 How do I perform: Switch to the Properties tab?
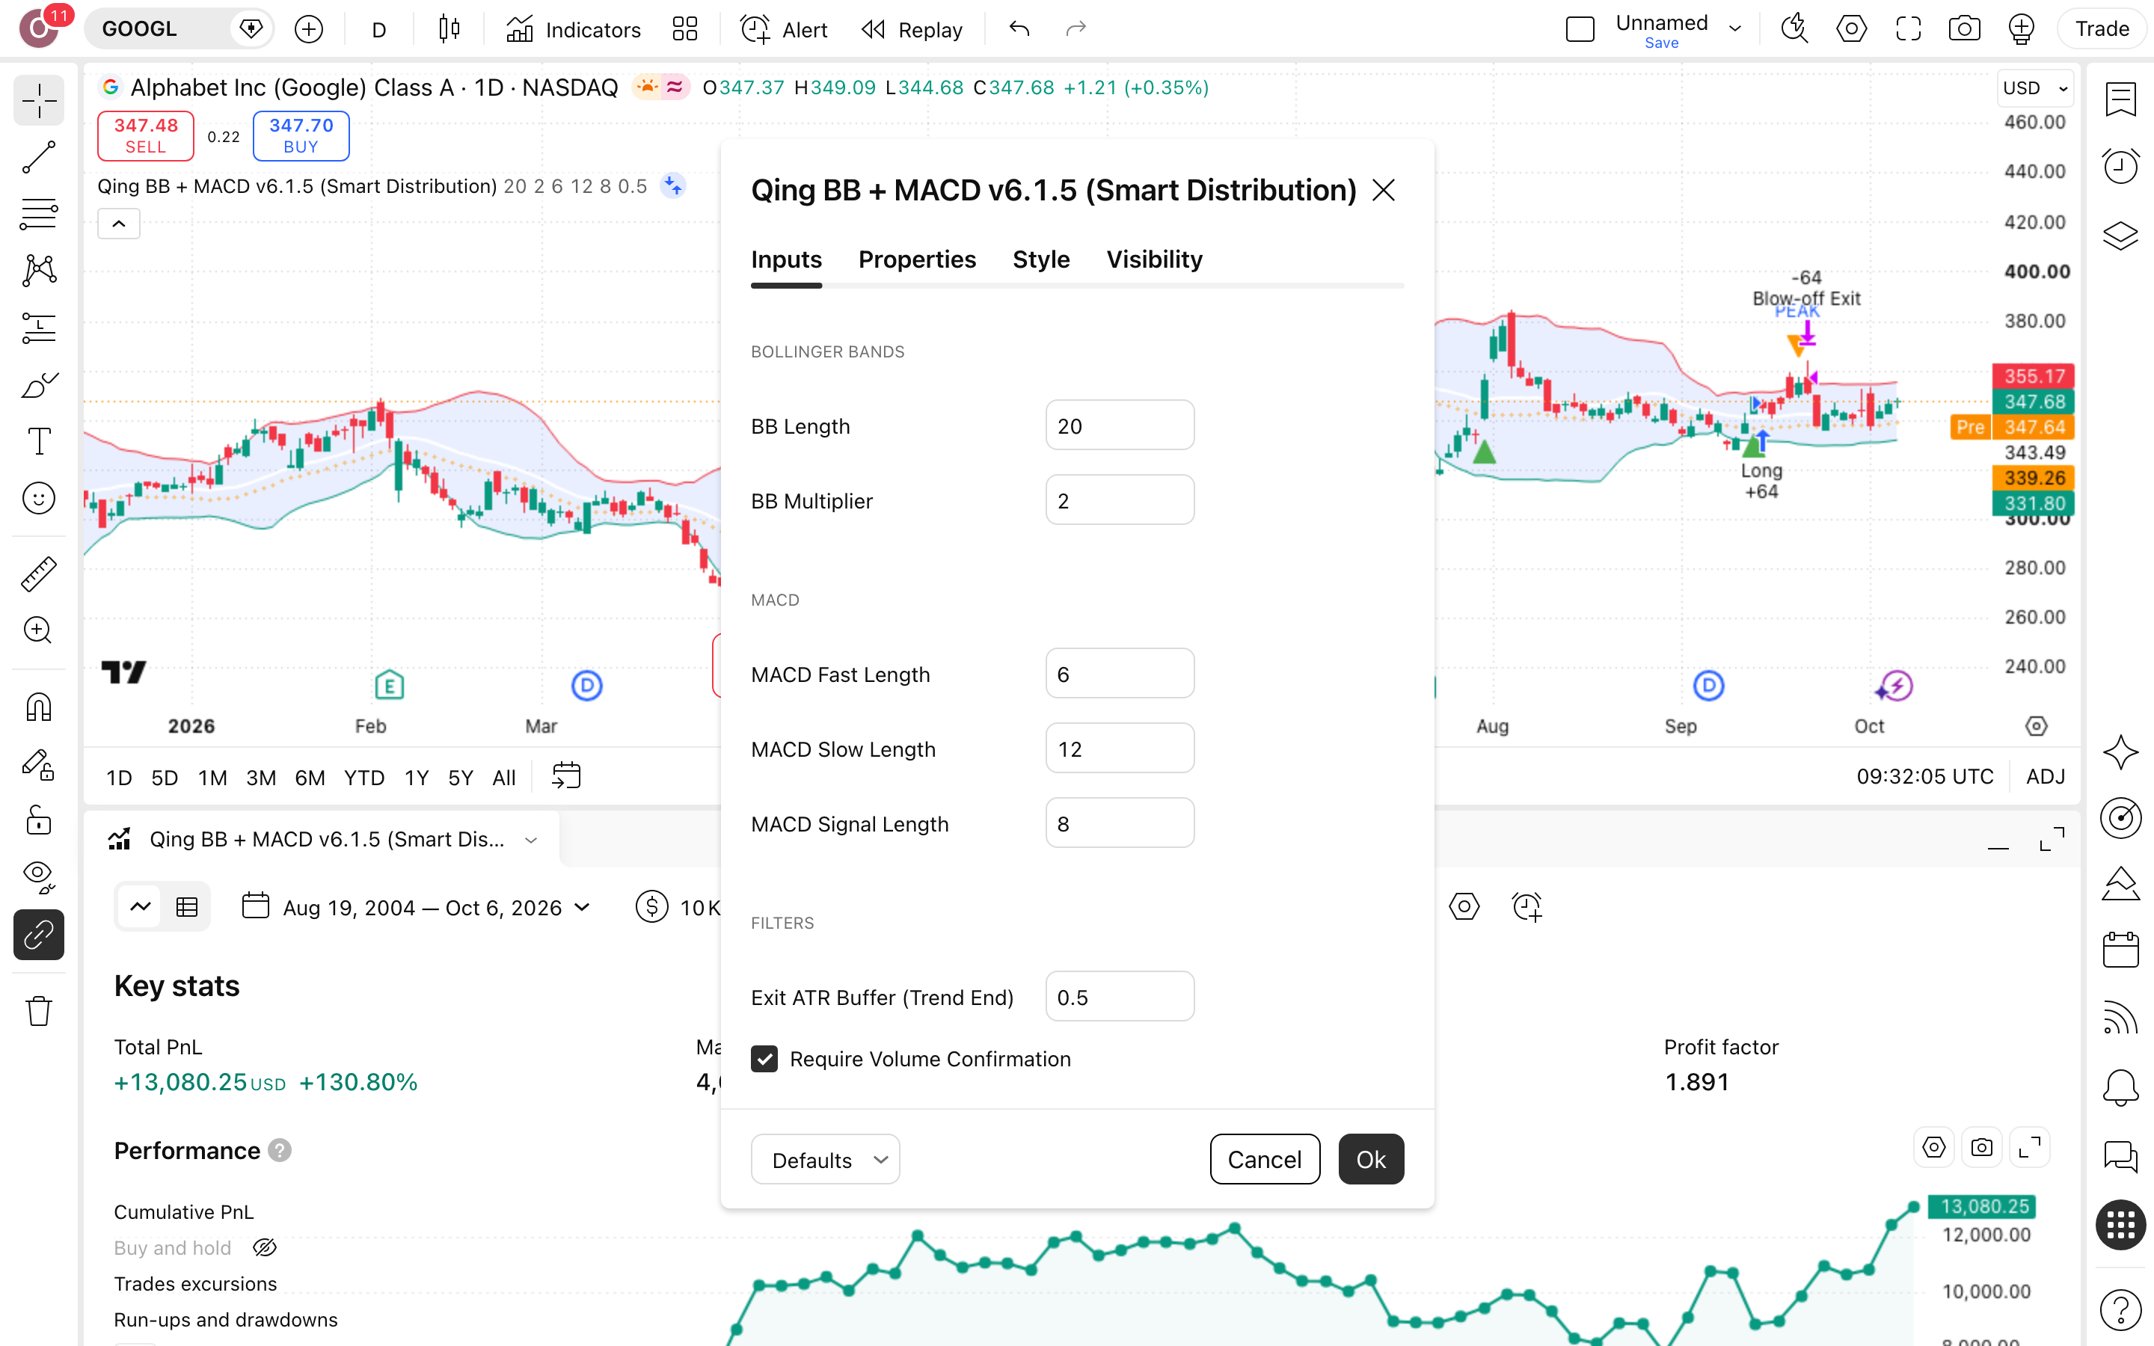[x=917, y=259]
